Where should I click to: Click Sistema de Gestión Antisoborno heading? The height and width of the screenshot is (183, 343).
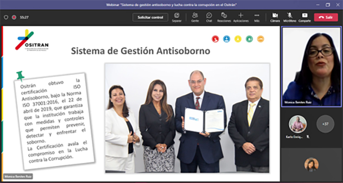[140, 51]
